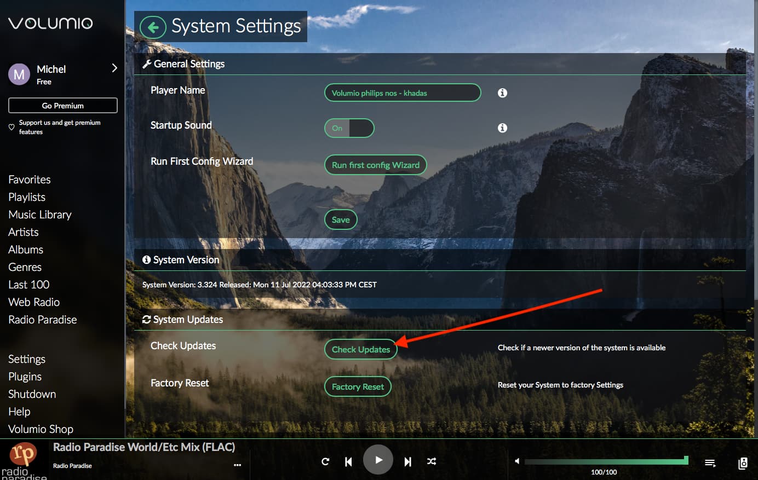This screenshot has height=480, width=758.
Task: Click the Factory Reset button
Action: (358, 387)
